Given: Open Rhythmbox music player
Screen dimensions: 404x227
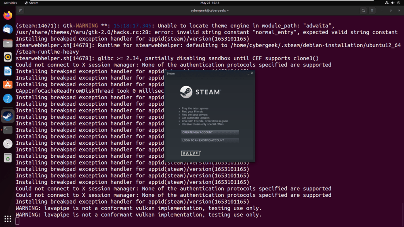Looking at the screenshot, I should (8, 57).
